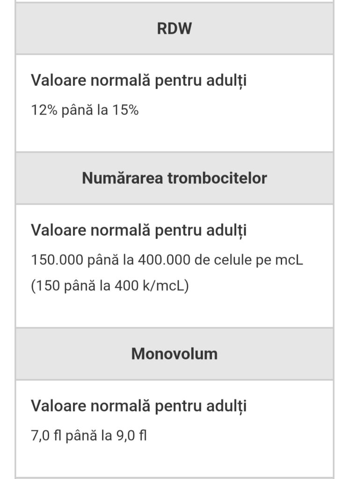This screenshot has width=349, height=479.
Task: Select the Numărarea trombocitelor section header
Action: point(174,178)
